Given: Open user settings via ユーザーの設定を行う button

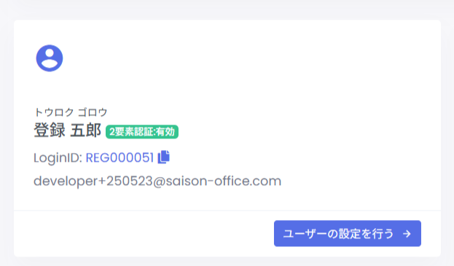Looking at the screenshot, I should pos(348,233).
